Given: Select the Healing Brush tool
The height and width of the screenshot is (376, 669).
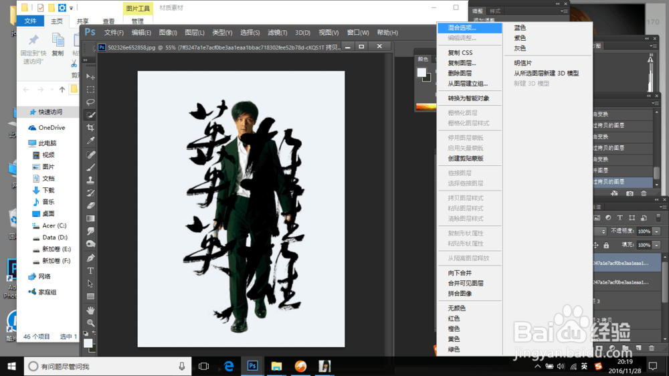Looking at the screenshot, I should [90, 155].
